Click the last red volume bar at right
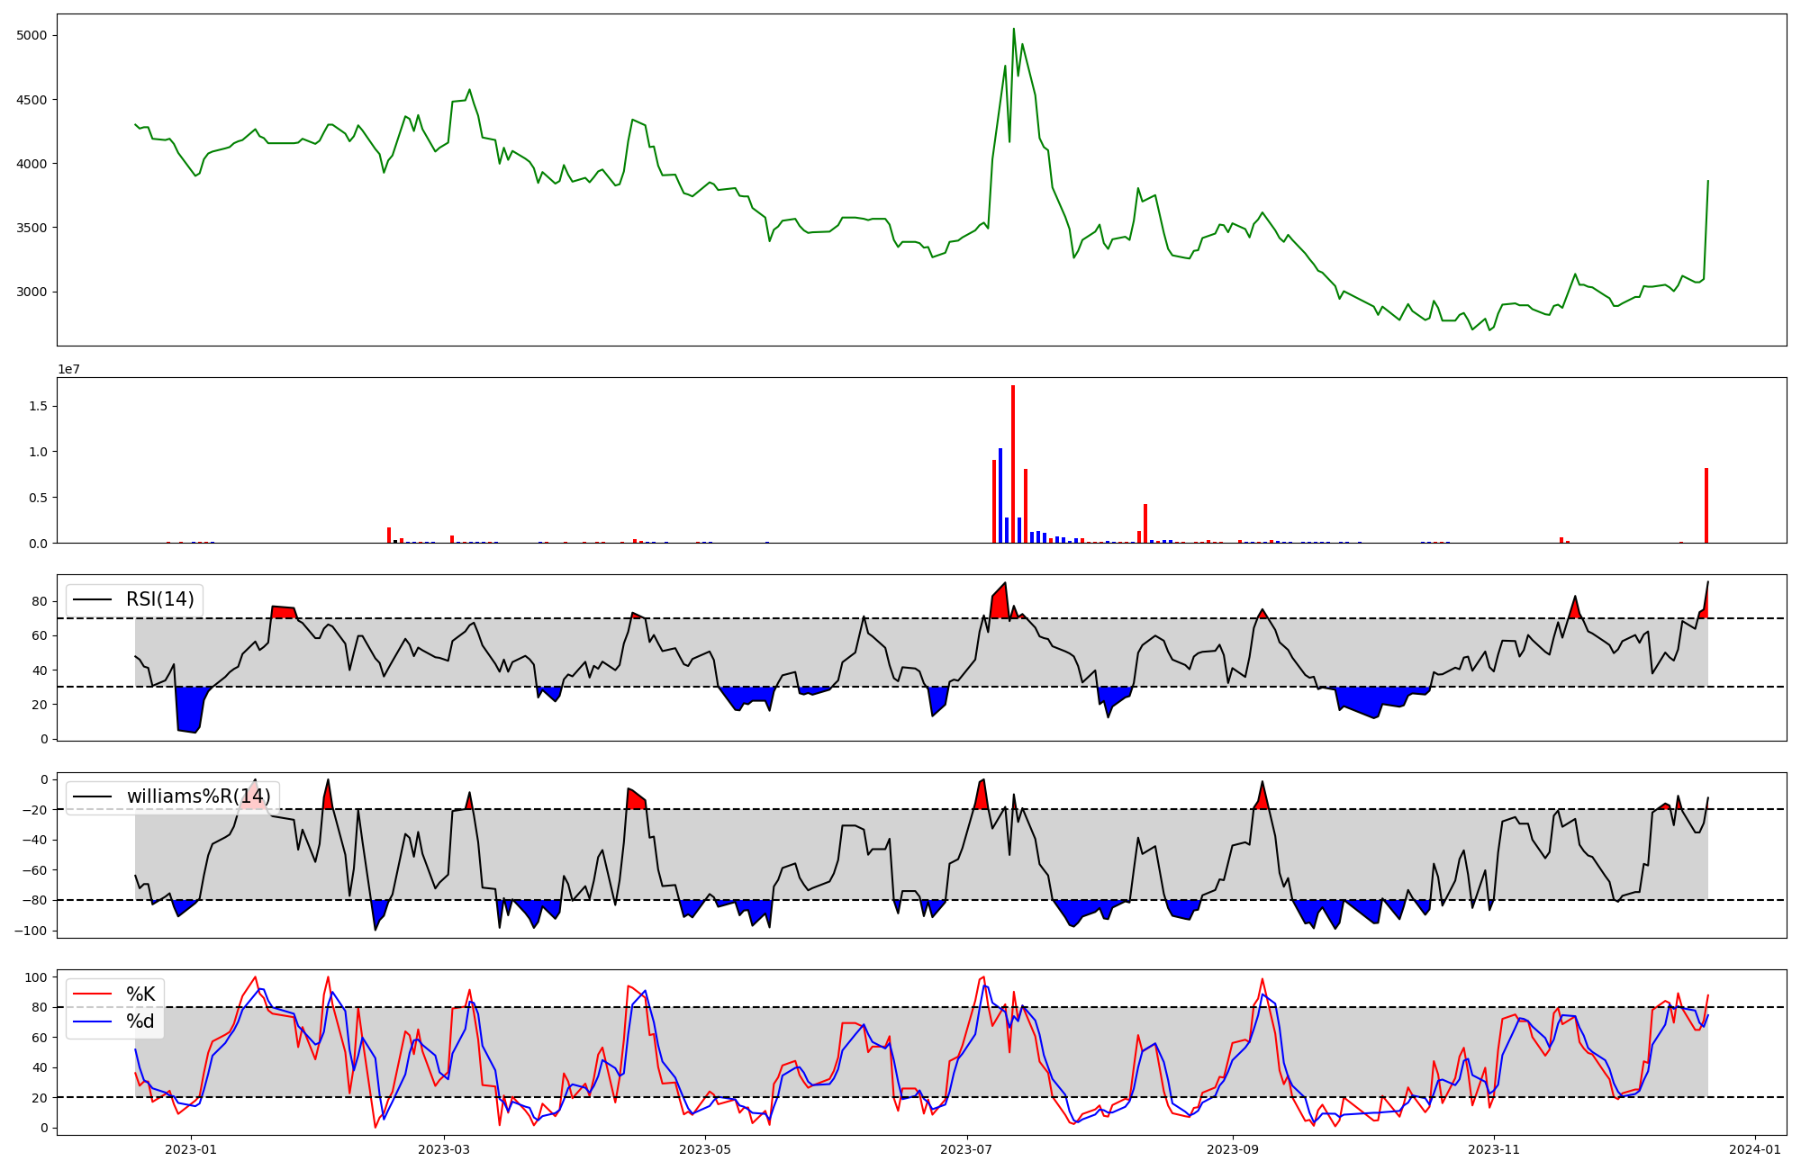The height and width of the screenshot is (1170, 1801). pyautogui.click(x=1706, y=505)
